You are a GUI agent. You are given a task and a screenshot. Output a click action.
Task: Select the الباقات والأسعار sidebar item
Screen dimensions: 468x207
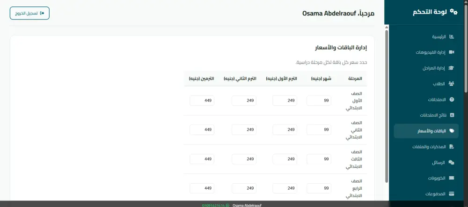pyautogui.click(x=426, y=131)
